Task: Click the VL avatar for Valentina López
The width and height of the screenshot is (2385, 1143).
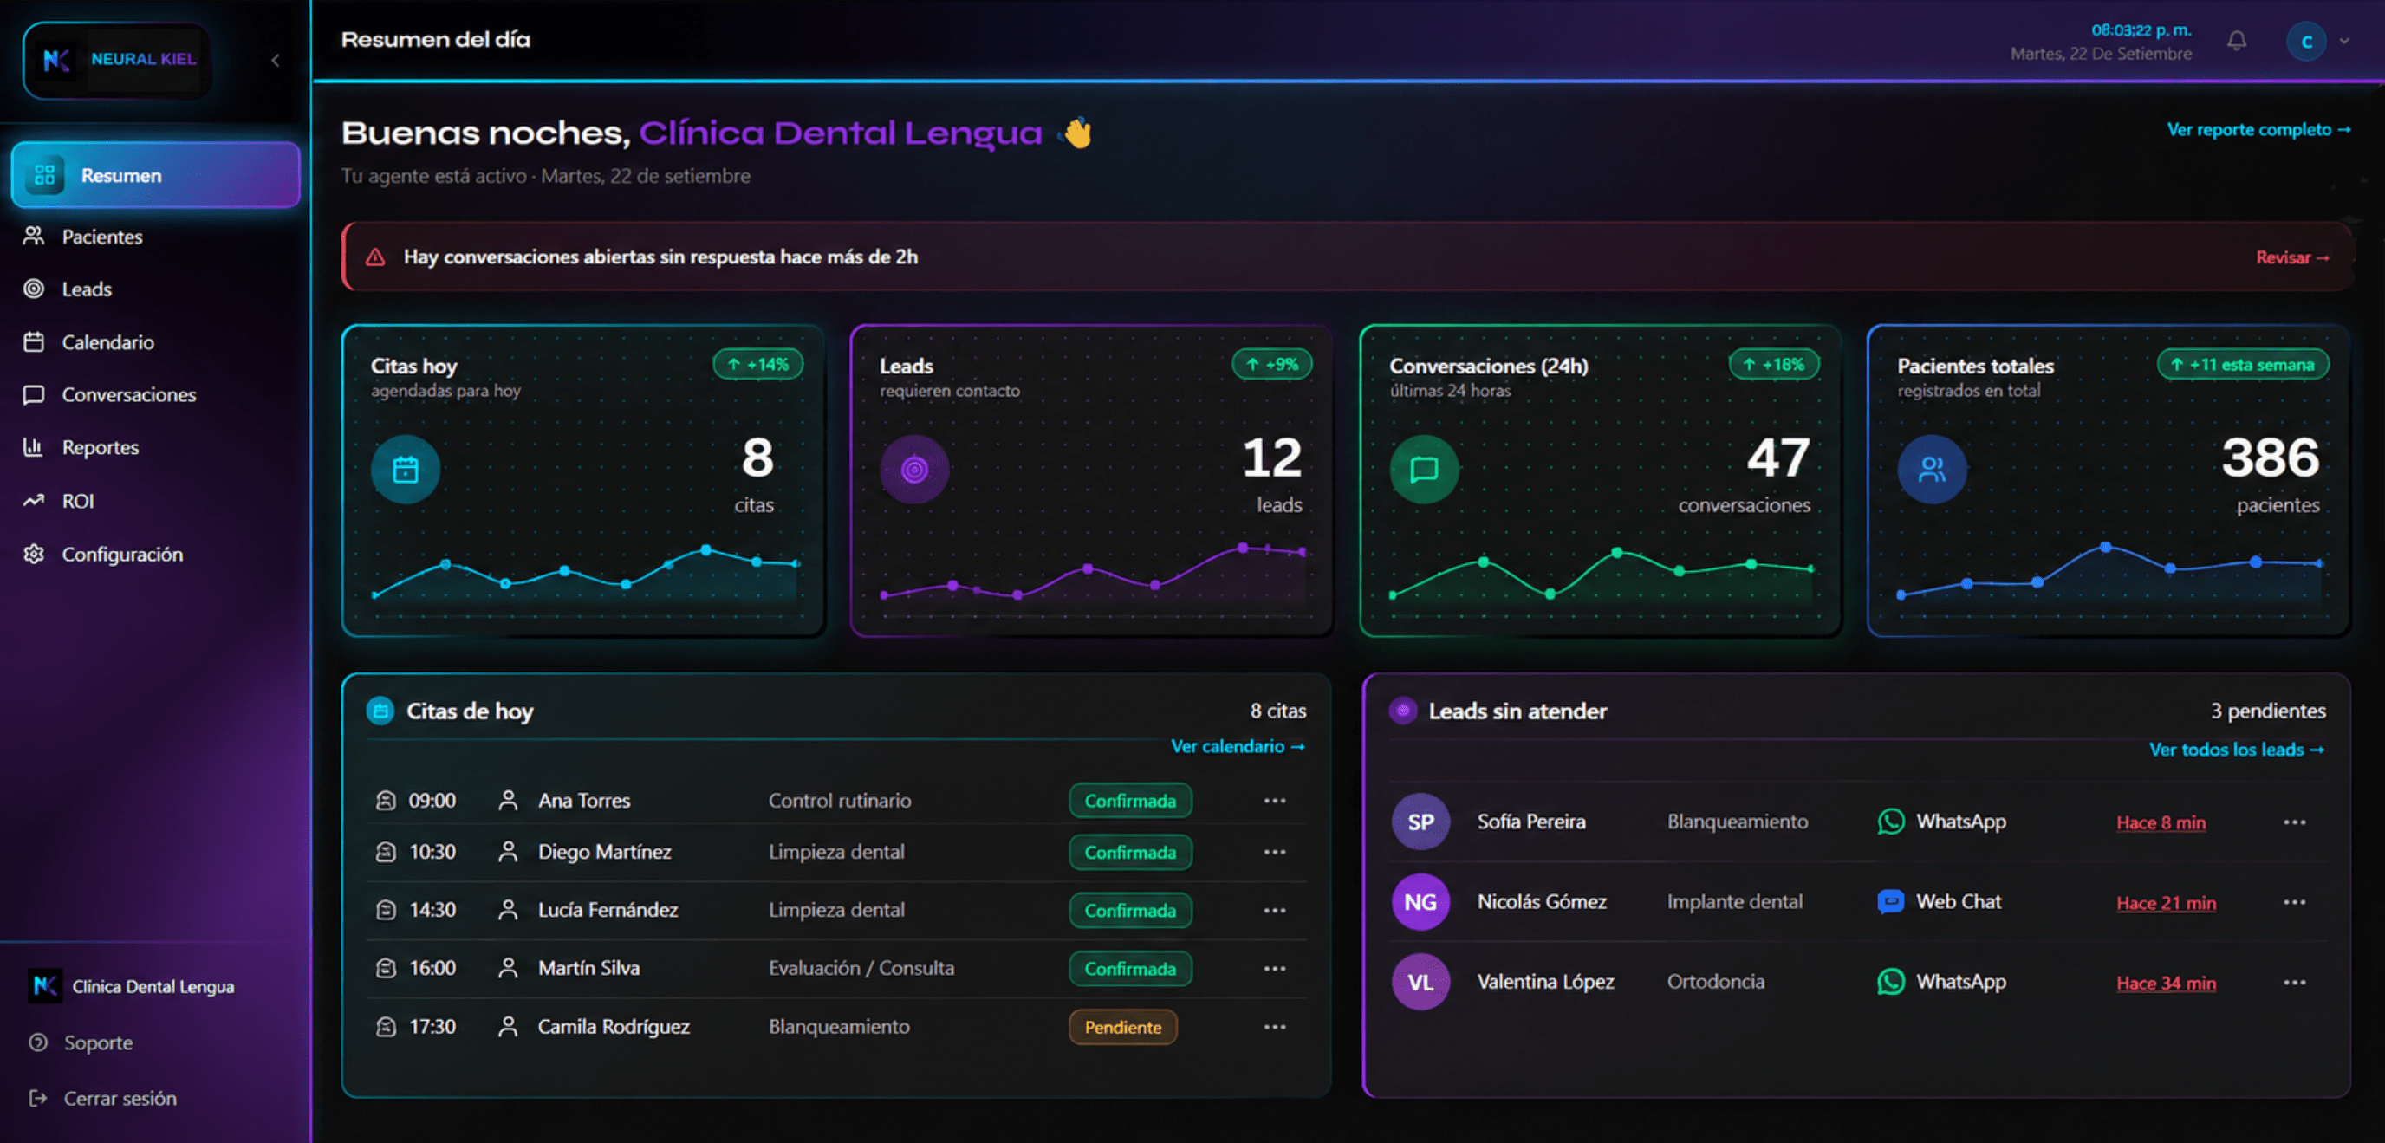Action: pyautogui.click(x=1420, y=982)
